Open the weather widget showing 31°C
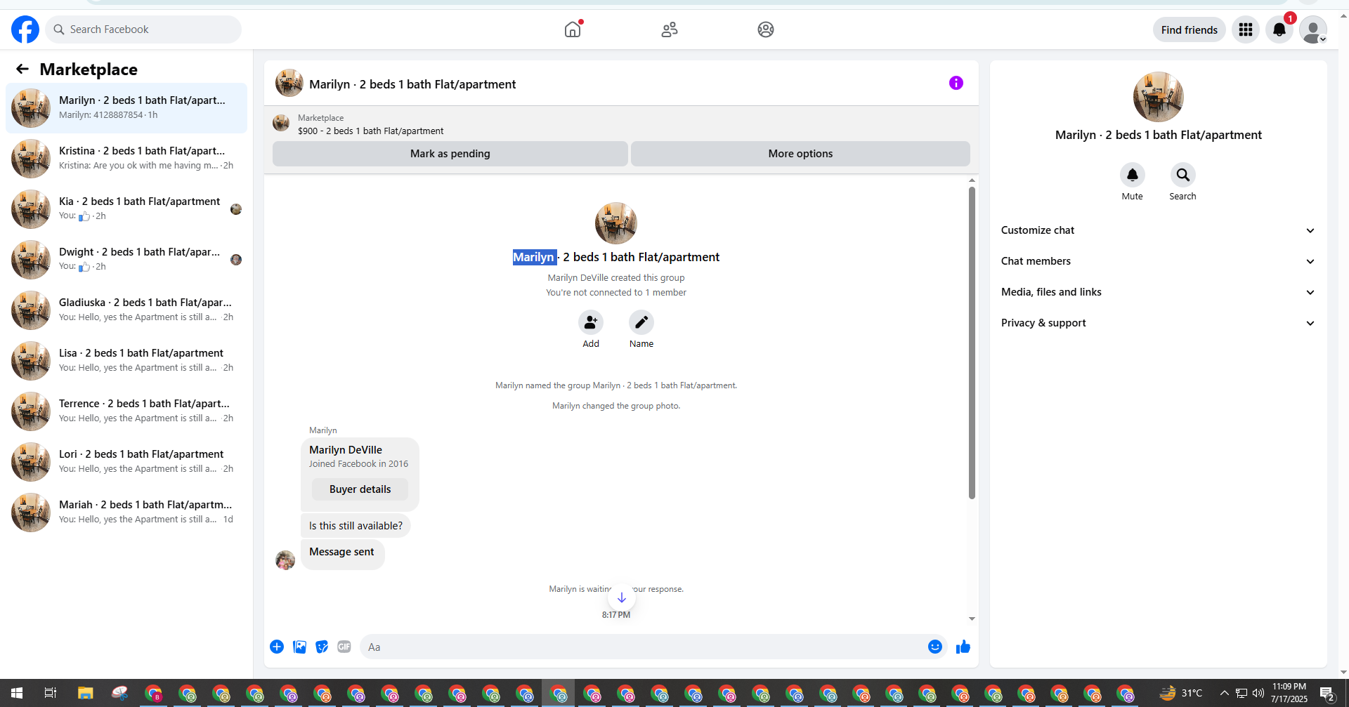The image size is (1349, 707). point(1181,694)
